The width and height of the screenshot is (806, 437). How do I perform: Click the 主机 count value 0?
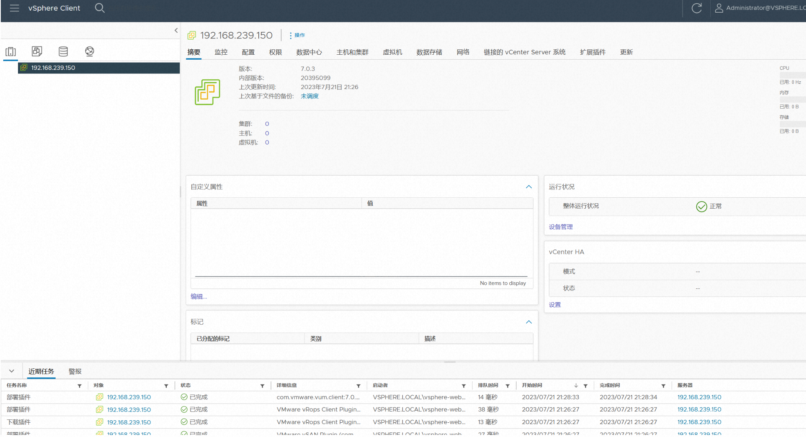(x=267, y=133)
